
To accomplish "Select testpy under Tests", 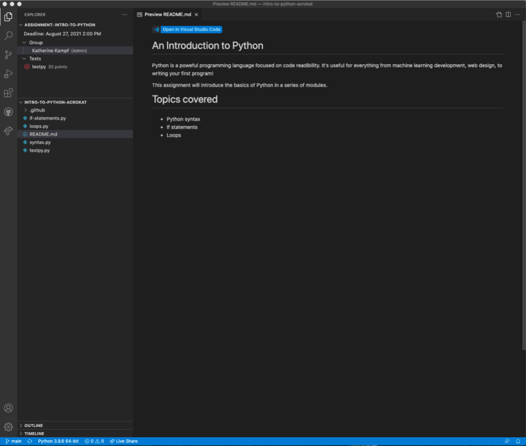I will coord(39,66).
